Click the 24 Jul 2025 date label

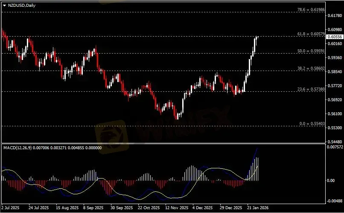(38, 207)
